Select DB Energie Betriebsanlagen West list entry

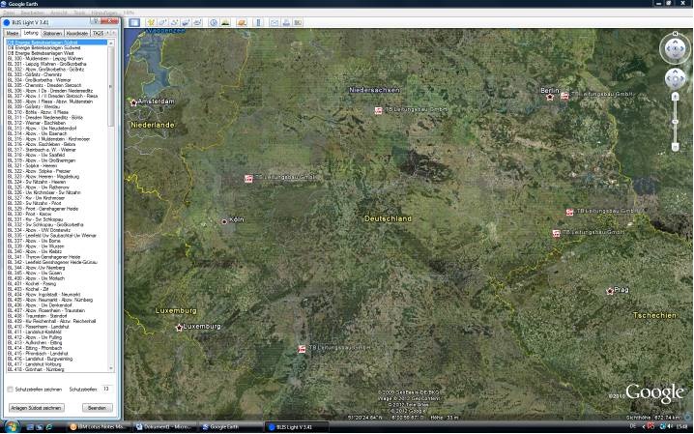[57, 53]
